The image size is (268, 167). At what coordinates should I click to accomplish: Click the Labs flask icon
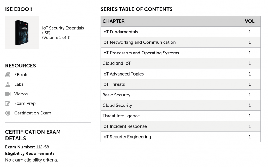8,84
